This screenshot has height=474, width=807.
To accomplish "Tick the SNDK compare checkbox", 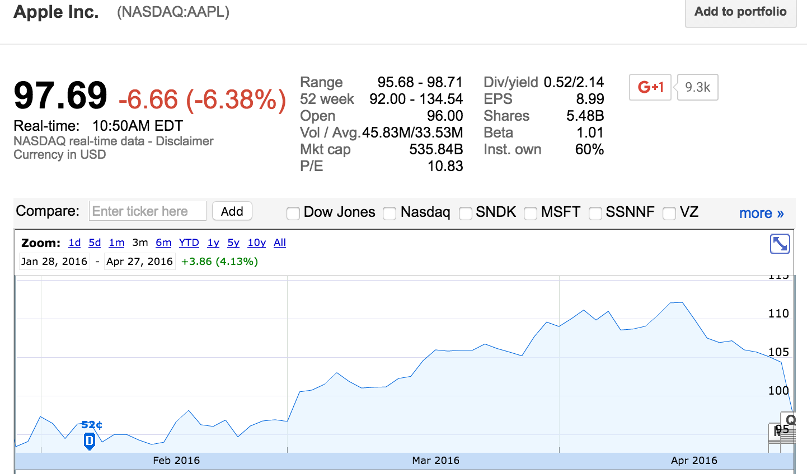I will (465, 213).
